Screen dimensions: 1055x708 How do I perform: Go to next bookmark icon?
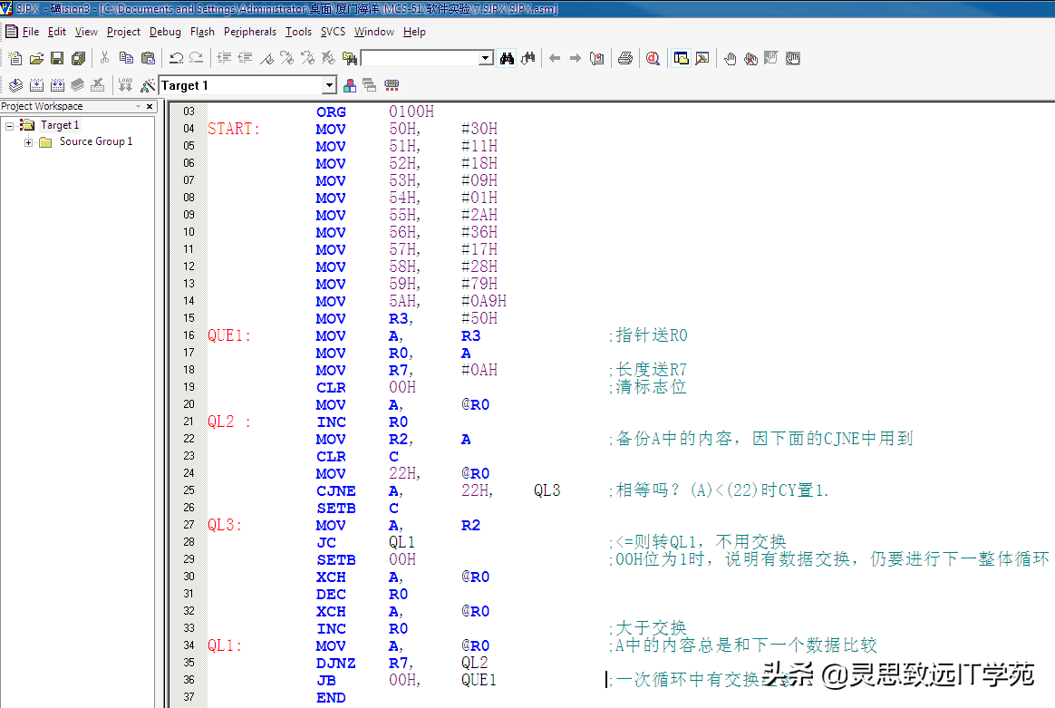click(x=286, y=59)
